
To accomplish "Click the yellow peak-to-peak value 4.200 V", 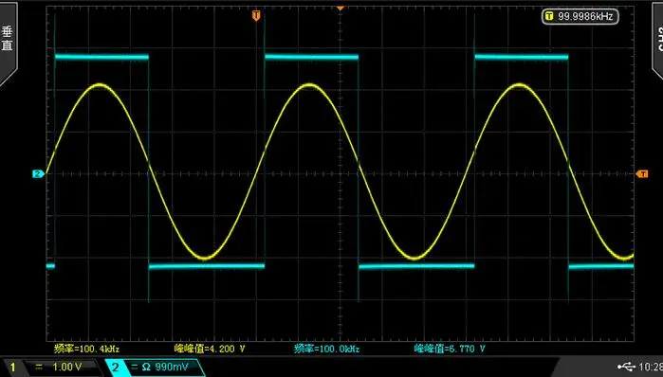I will click(x=210, y=349).
